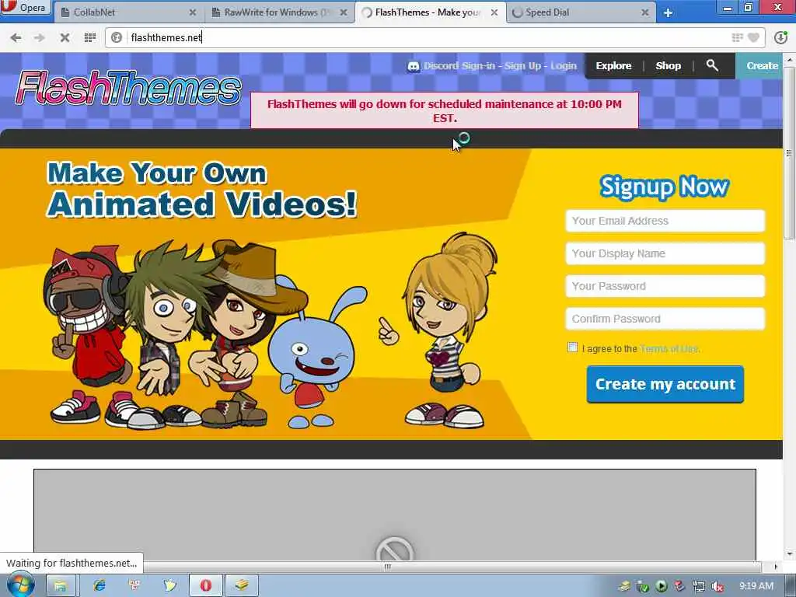
Task: Switch to the CollabNet tab
Action: click(127, 12)
